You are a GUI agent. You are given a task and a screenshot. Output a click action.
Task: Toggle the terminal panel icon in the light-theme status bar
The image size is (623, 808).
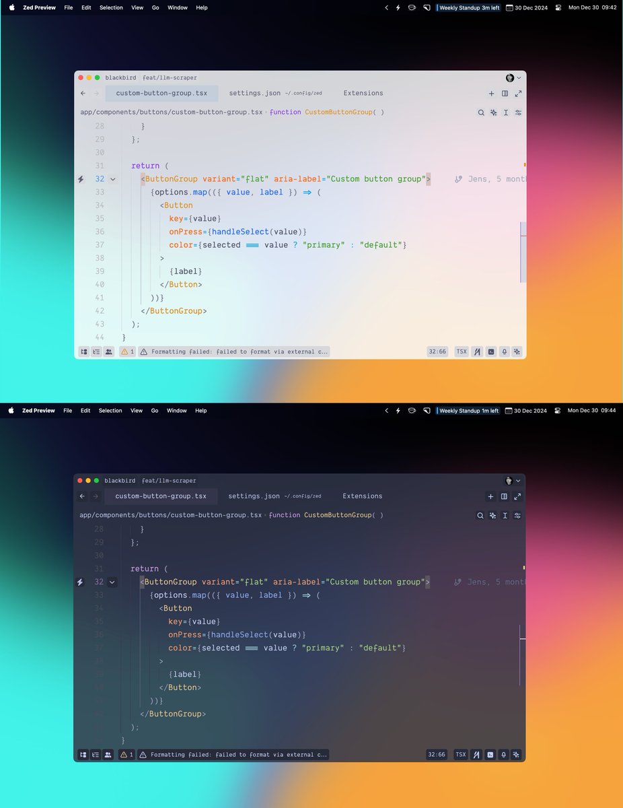491,351
